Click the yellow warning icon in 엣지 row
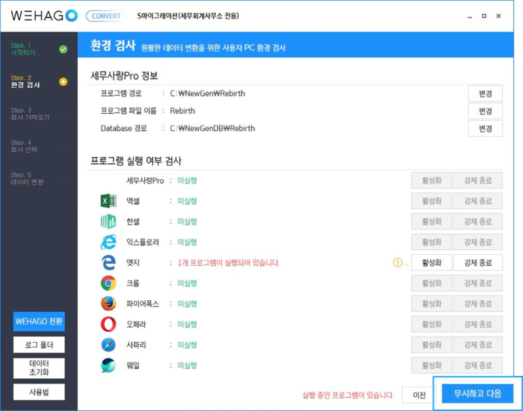This screenshot has height=411, width=523. [397, 263]
